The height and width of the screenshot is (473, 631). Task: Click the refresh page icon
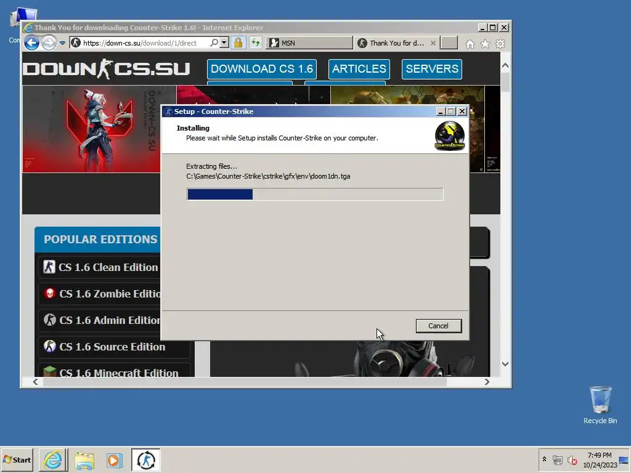[256, 42]
